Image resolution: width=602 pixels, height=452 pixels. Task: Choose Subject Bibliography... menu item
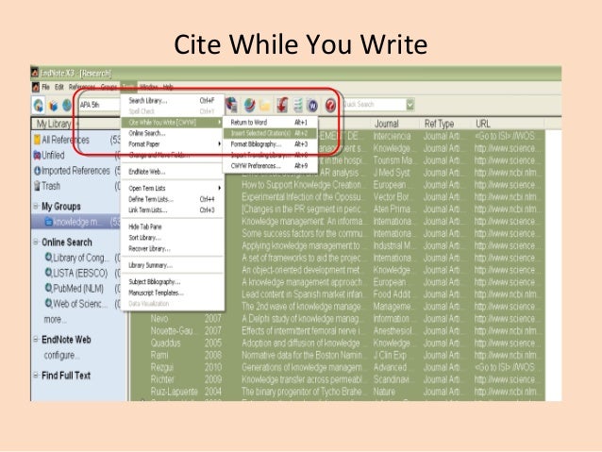[x=172, y=281]
